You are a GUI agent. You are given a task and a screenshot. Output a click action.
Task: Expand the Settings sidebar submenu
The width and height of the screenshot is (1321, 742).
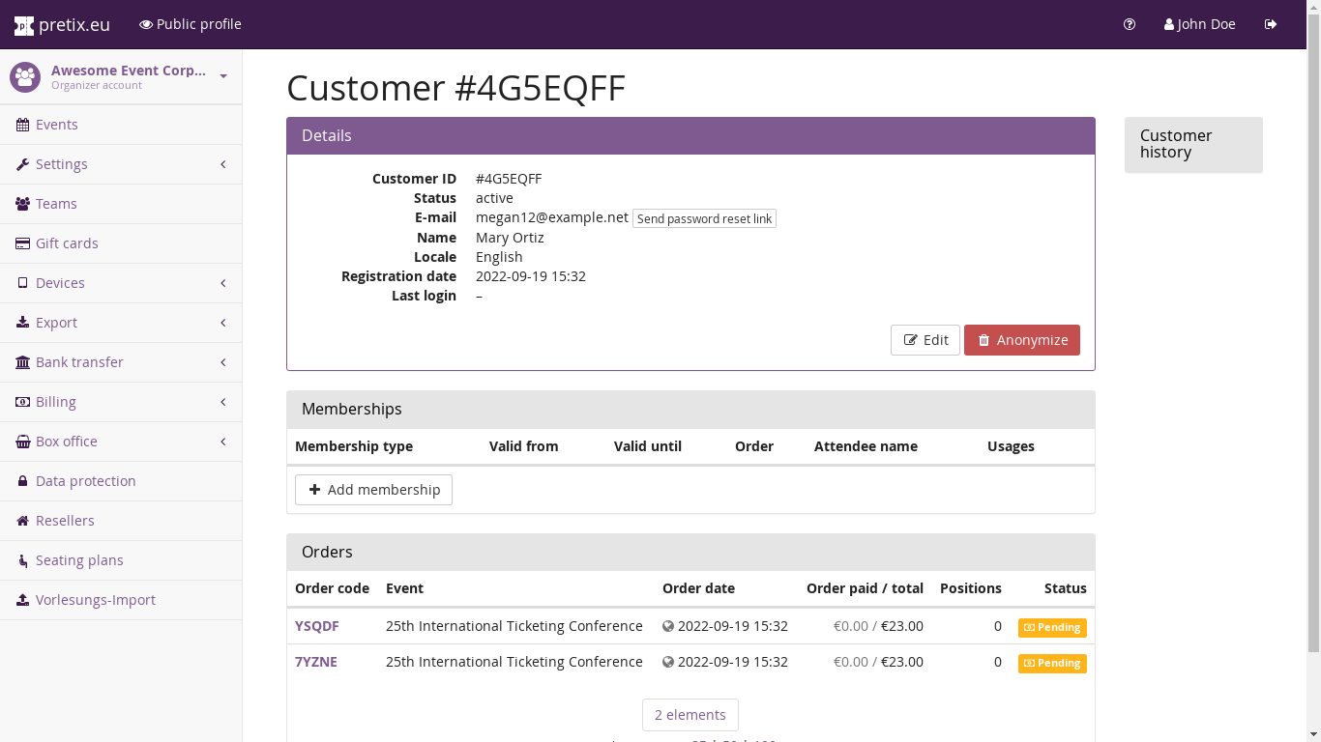pos(121,164)
